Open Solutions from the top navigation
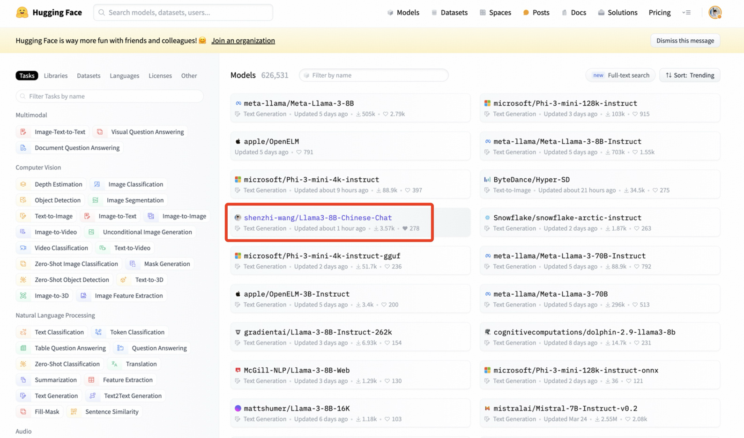744x438 pixels. tap(618, 13)
